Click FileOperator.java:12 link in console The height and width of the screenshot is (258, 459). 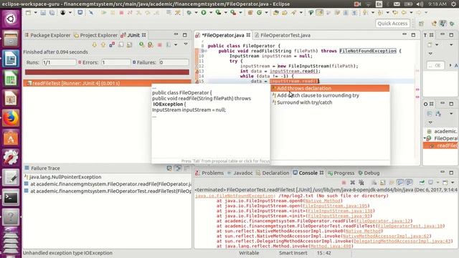click(x=383, y=221)
